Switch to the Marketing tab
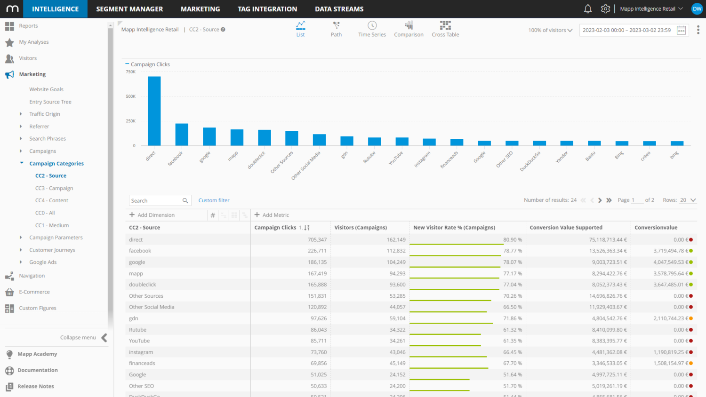 (201, 9)
